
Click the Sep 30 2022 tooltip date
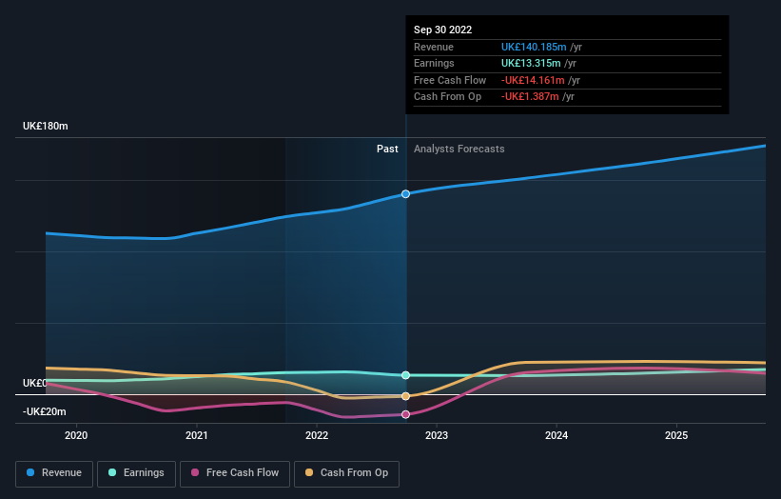[x=442, y=30]
